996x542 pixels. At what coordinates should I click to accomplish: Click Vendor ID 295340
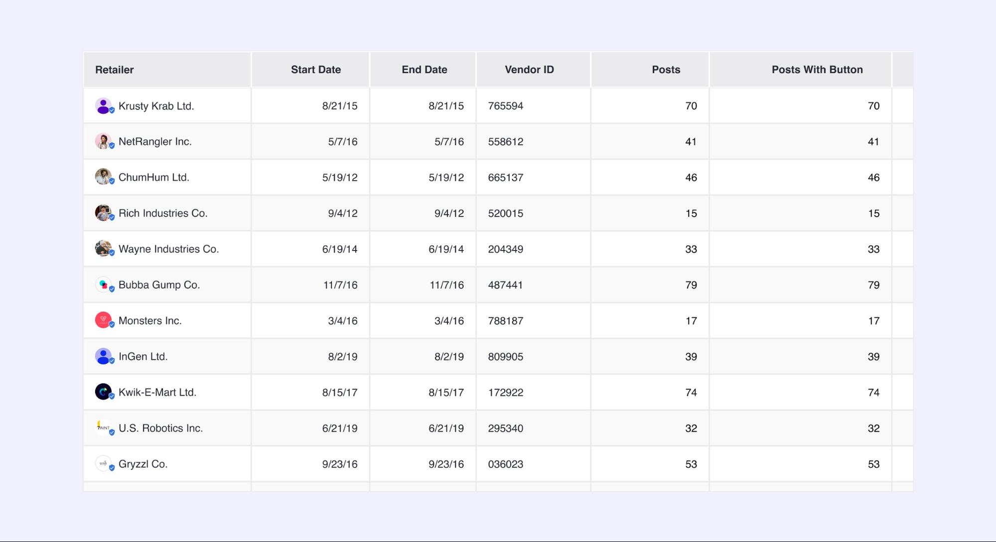pos(506,428)
